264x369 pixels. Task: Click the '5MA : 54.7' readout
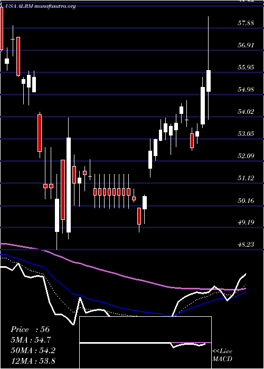(31, 340)
